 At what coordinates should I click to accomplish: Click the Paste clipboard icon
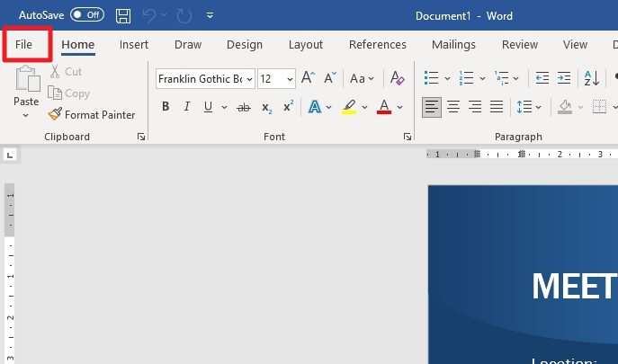pyautogui.click(x=28, y=79)
